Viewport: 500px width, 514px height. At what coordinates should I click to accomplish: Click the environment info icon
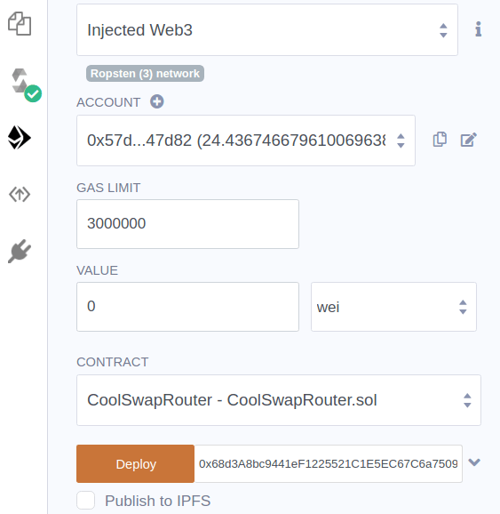(479, 29)
